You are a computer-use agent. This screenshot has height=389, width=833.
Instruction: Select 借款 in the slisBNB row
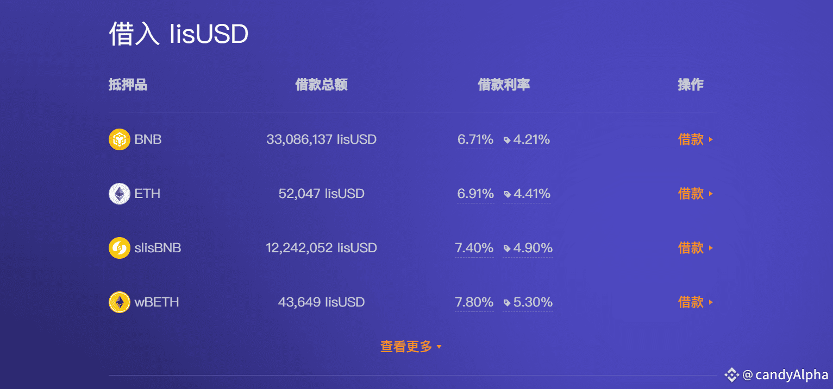(x=691, y=248)
